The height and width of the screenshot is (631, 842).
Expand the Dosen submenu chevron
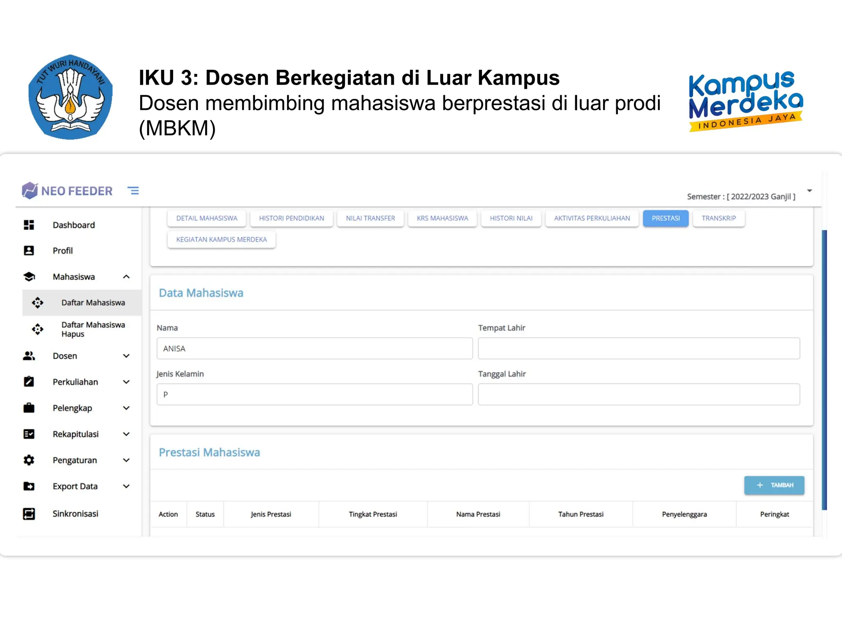(x=126, y=356)
